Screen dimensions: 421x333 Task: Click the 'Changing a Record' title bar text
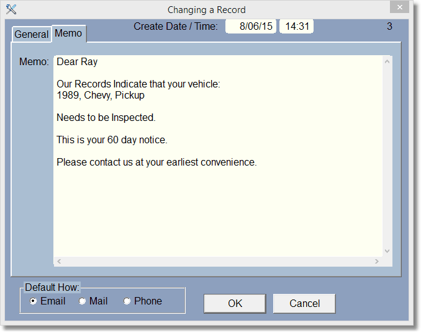(x=207, y=10)
